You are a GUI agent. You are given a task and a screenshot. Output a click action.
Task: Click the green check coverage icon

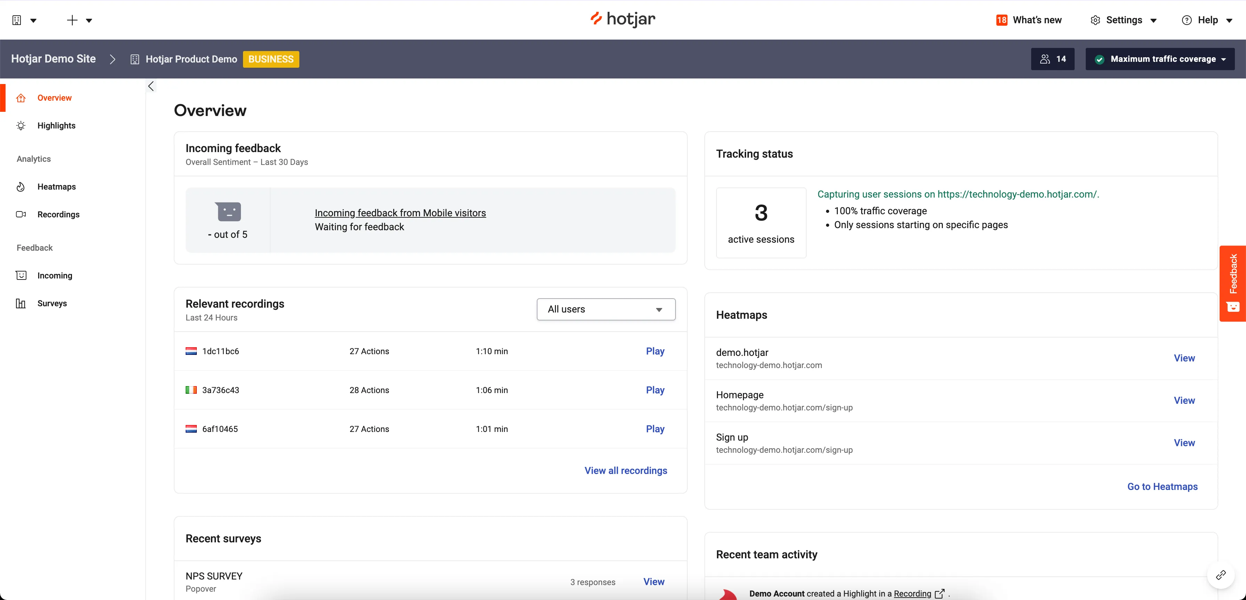tap(1099, 59)
